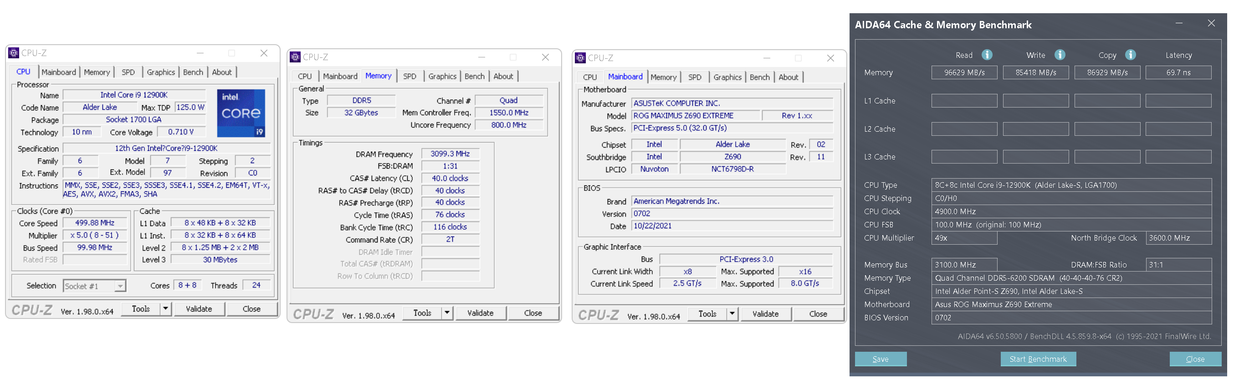The image size is (1234, 385).
Task: Select Bench tab in Mainboard CPU-Z window
Action: (759, 77)
